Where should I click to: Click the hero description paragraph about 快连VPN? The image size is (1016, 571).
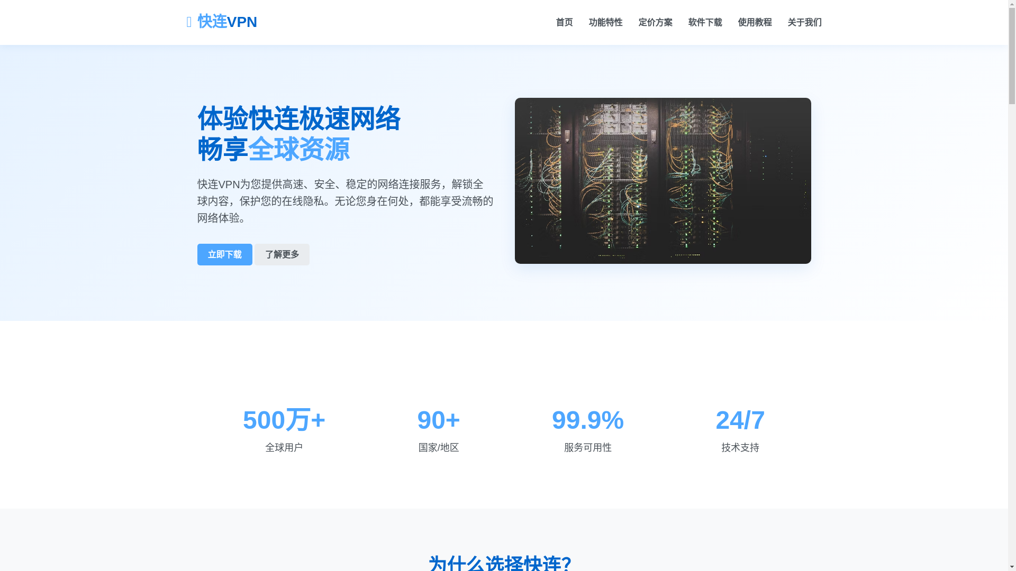click(346, 201)
